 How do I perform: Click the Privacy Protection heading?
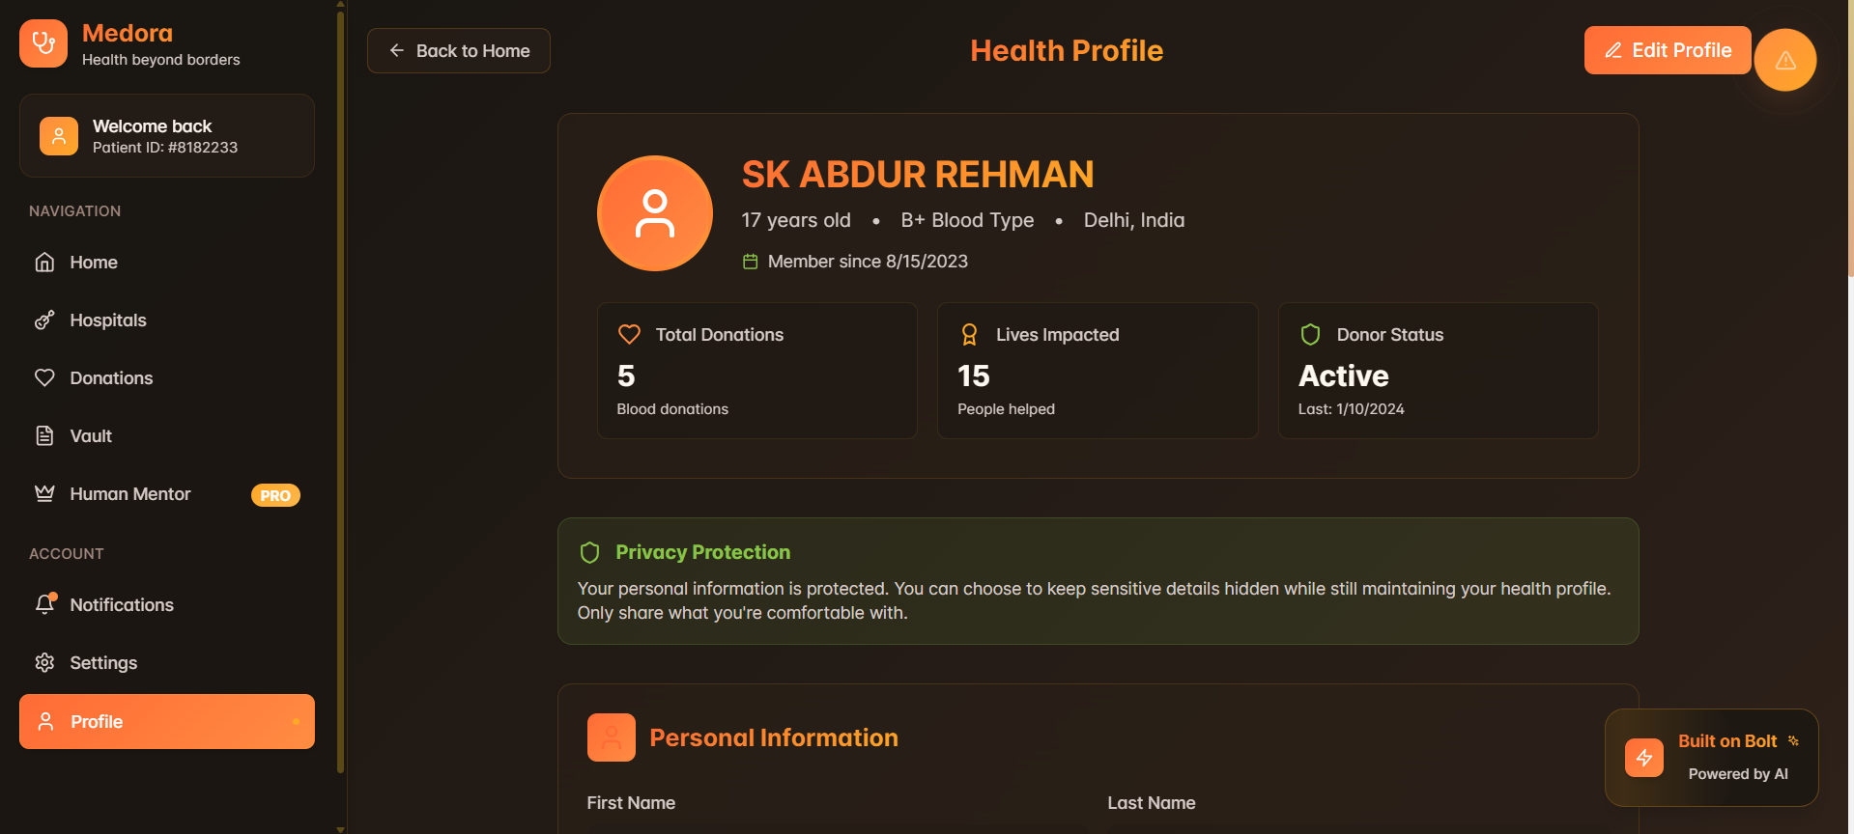[x=703, y=552]
